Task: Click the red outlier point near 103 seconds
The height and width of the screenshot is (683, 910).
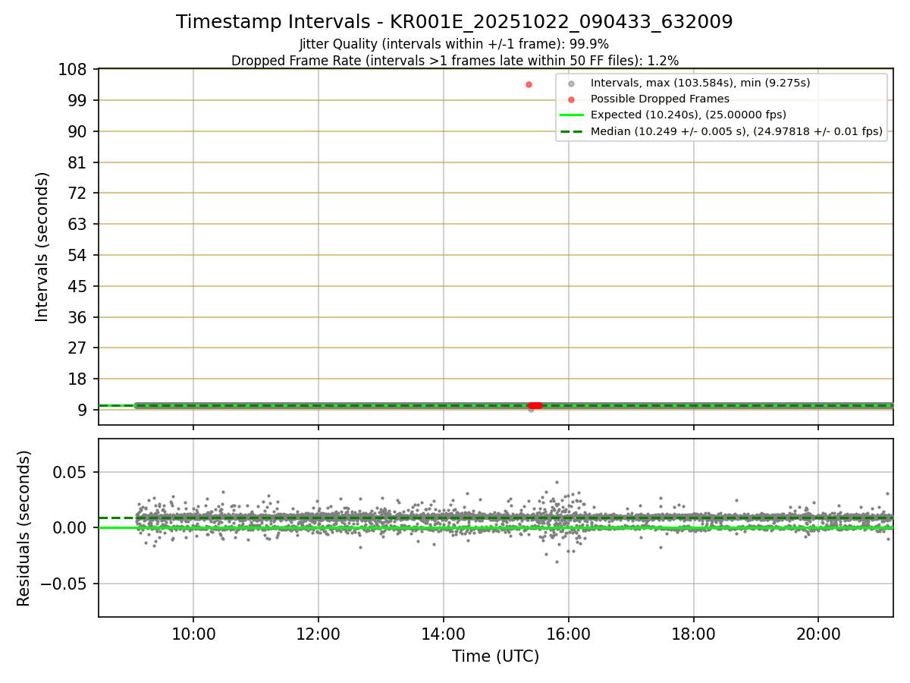Action: pyautogui.click(x=529, y=84)
